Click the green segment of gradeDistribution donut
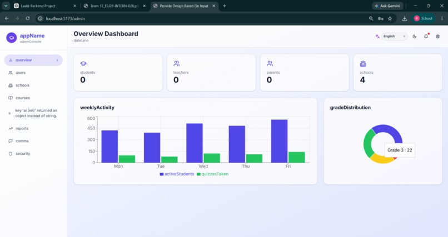 369,143
